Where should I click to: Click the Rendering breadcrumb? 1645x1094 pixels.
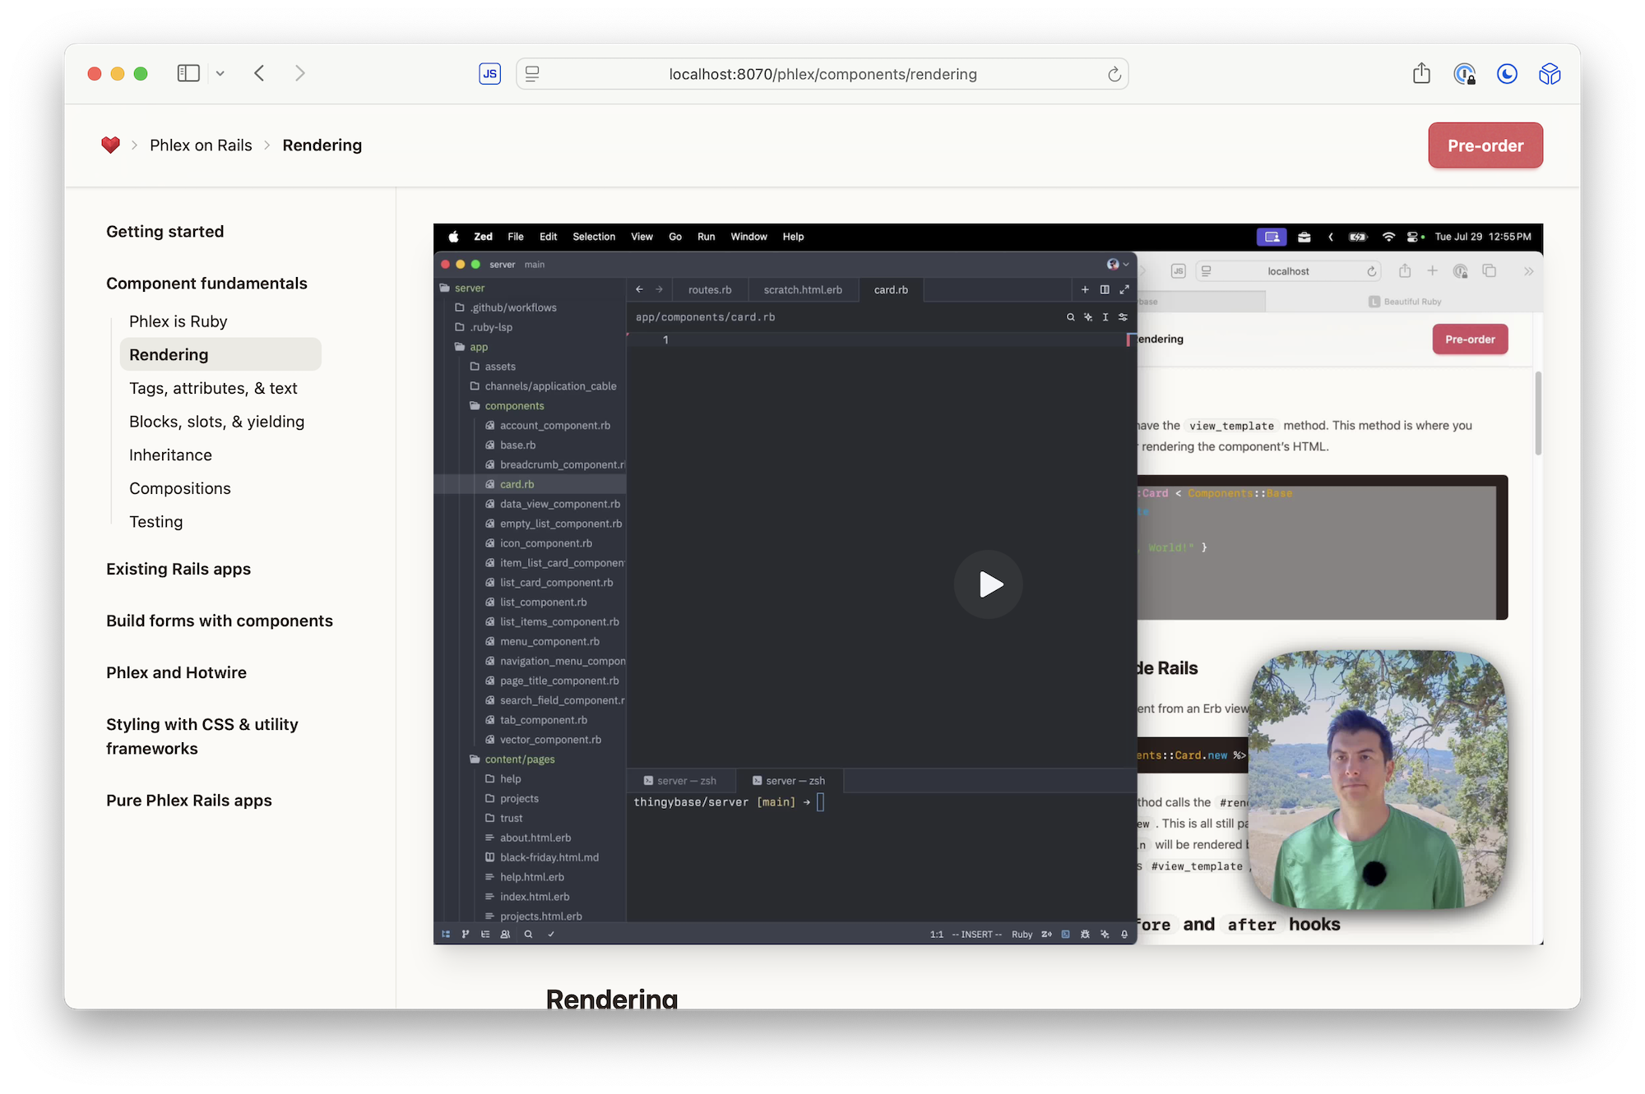[322, 145]
